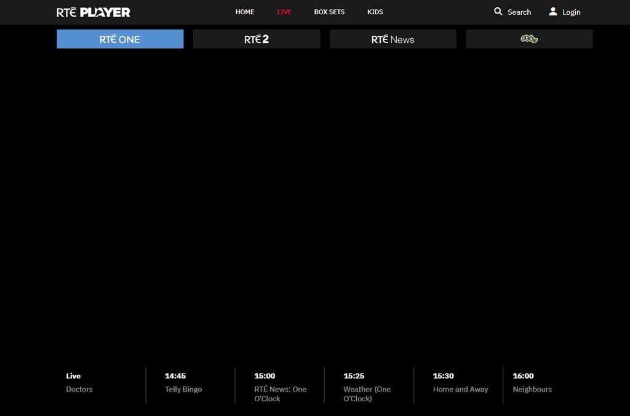Open the Box Sets section

click(329, 12)
